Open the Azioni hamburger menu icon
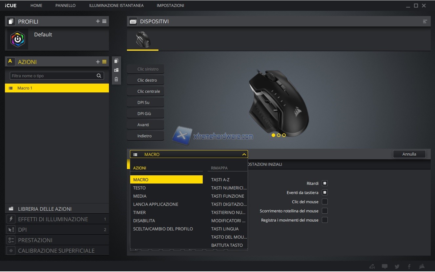This screenshot has width=435, height=272. click(x=104, y=62)
